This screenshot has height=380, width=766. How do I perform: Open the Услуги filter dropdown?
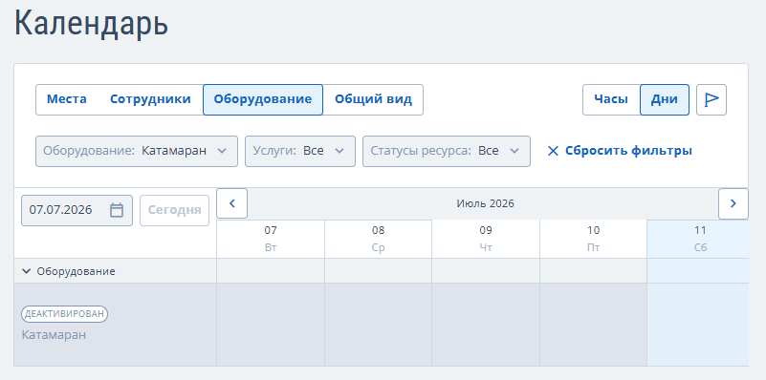[x=300, y=151]
